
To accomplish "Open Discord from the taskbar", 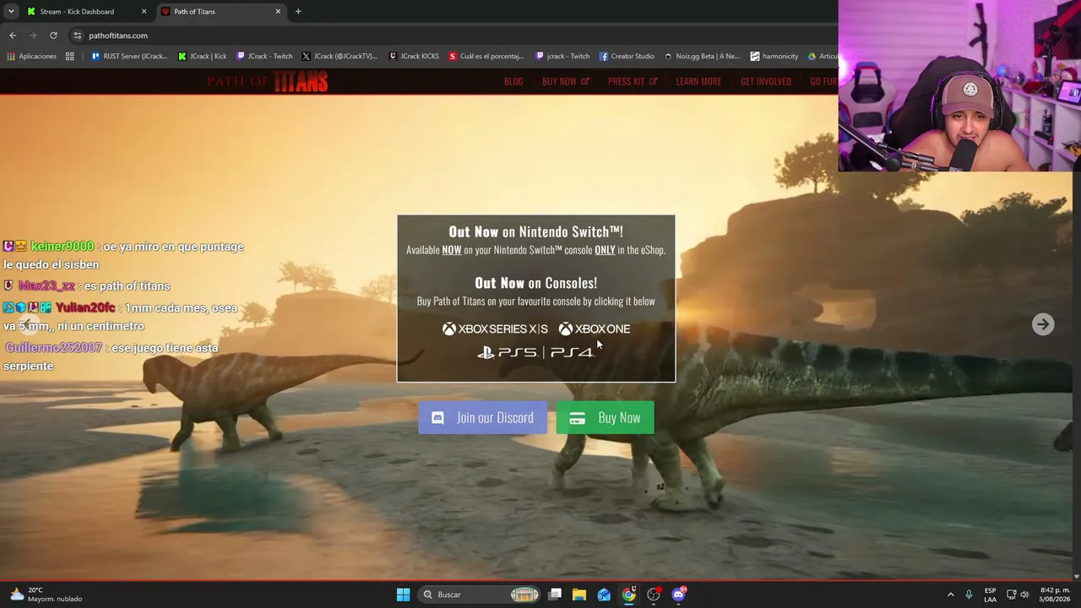I will pos(679,594).
